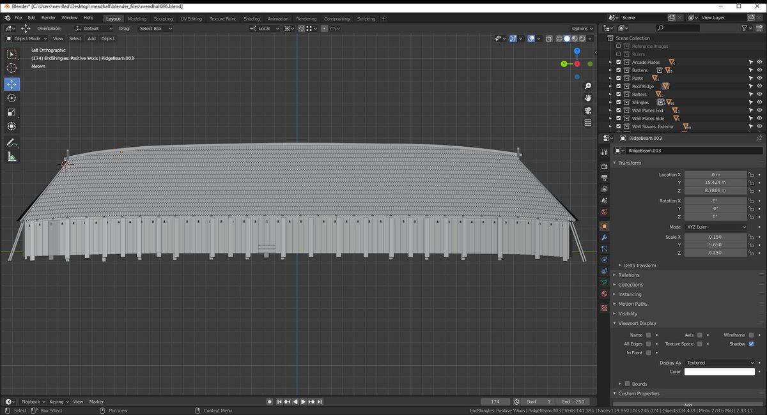Open the Options dropdown in viewport header
This screenshot has width=767, height=415.
[x=582, y=28]
